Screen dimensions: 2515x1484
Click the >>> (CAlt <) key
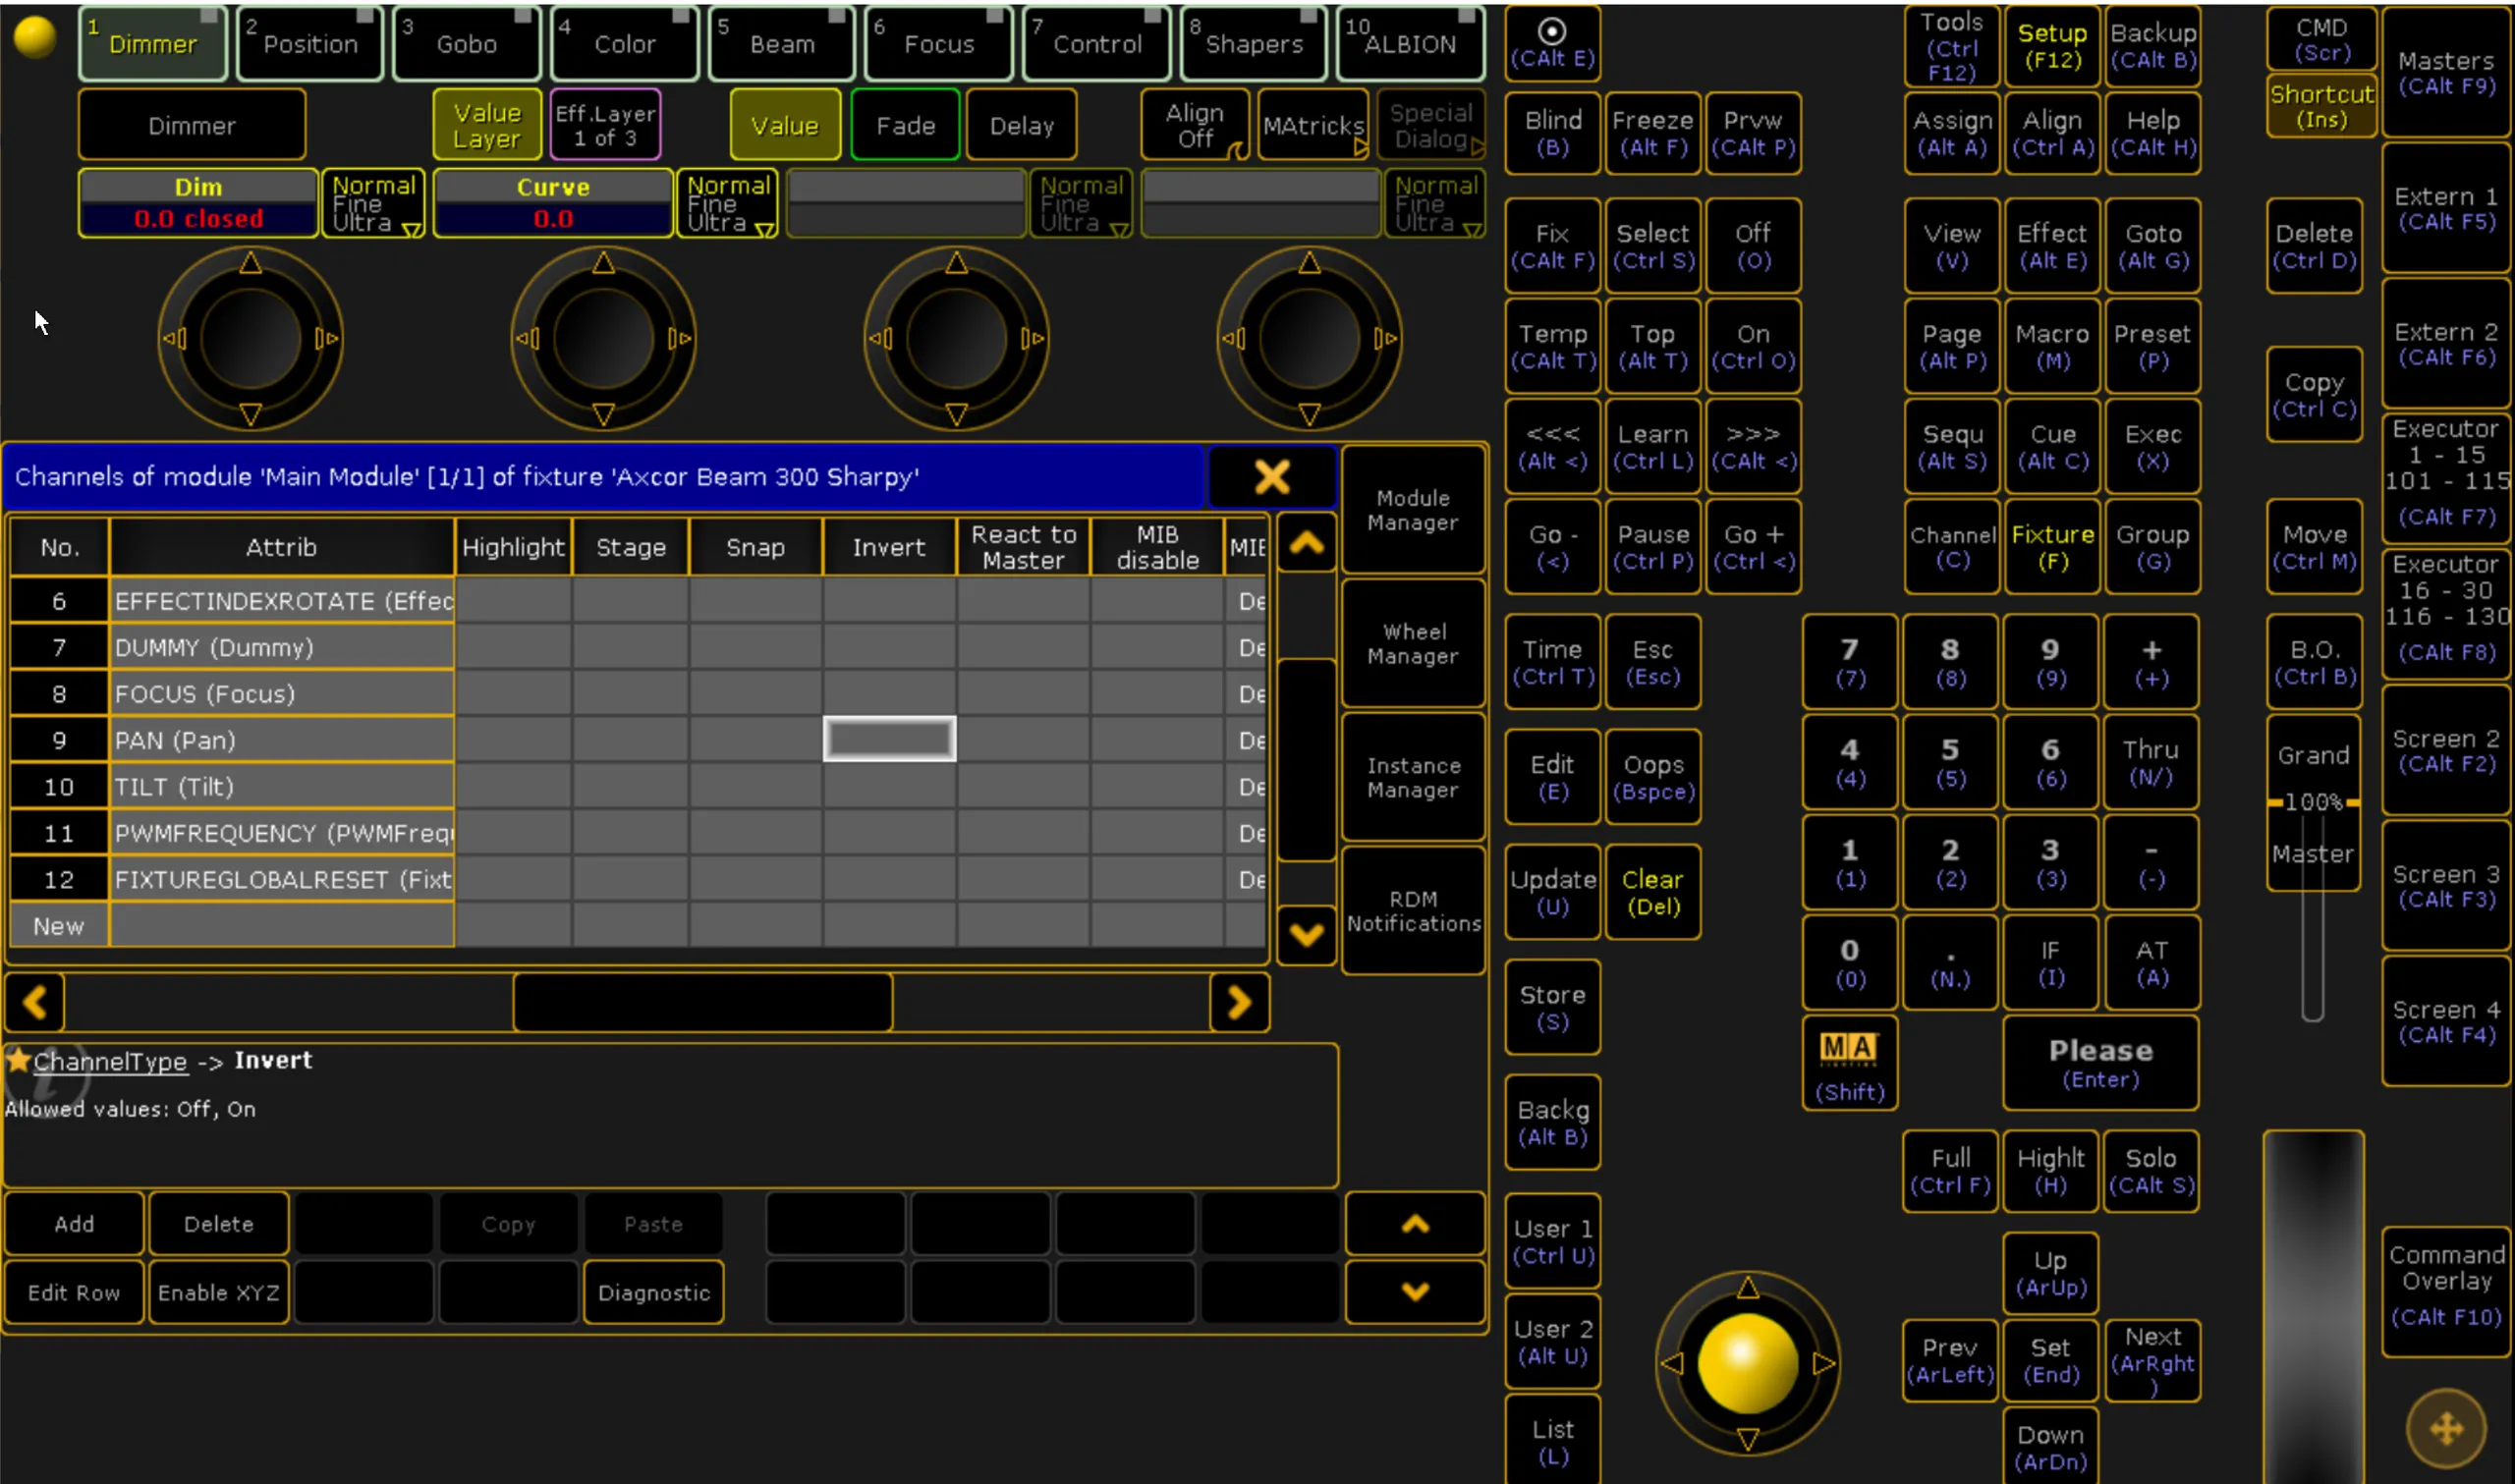coord(1753,447)
